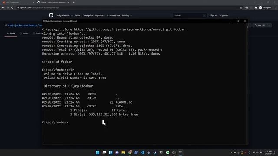Click the README.md entry in dir output
The image size is (278, 156).
pyautogui.click(x=123, y=102)
